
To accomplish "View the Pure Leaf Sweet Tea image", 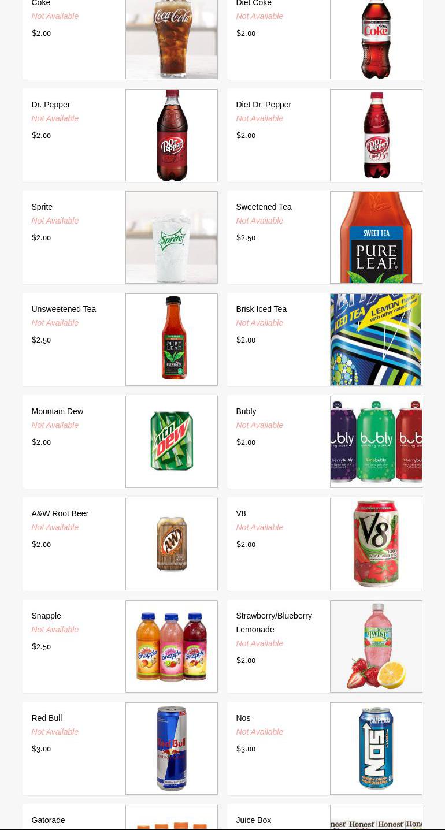I will (x=376, y=237).
